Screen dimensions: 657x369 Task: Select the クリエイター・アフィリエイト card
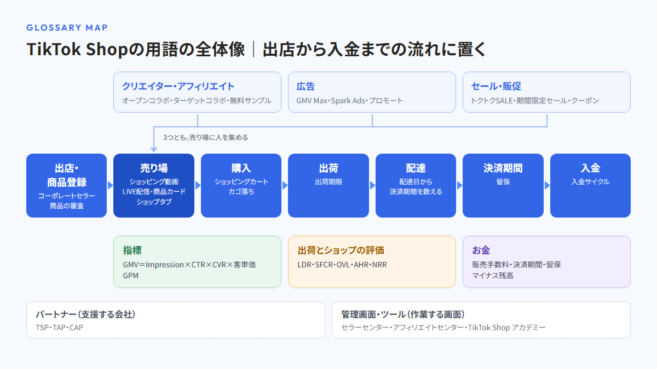[x=197, y=92]
